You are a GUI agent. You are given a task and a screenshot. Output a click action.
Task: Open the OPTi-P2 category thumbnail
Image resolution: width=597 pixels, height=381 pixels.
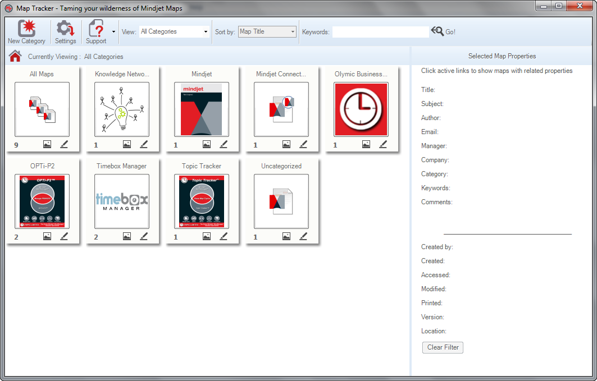42,201
